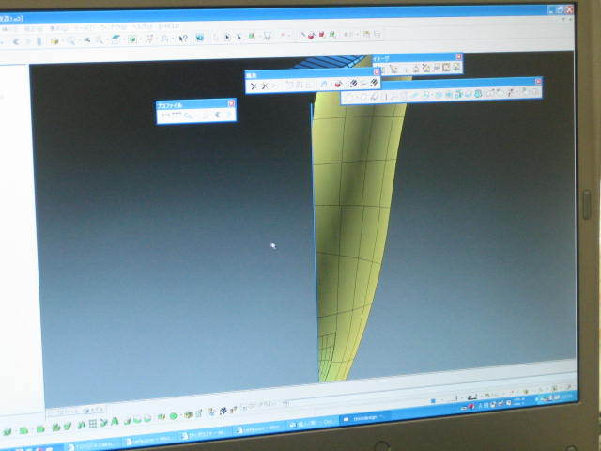Screen dimensions: 601x451
Task: Click the context help cursor-question icon
Action: point(183,39)
